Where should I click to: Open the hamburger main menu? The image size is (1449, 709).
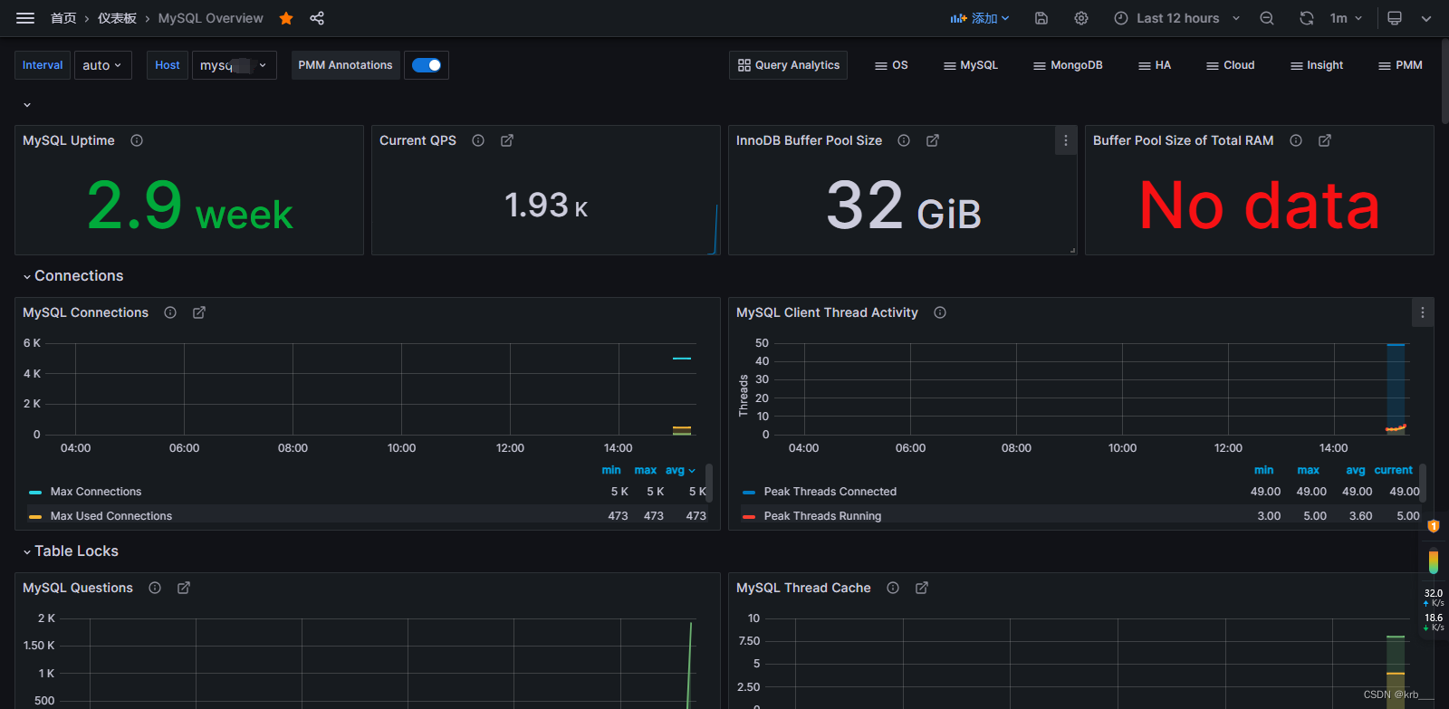click(25, 18)
